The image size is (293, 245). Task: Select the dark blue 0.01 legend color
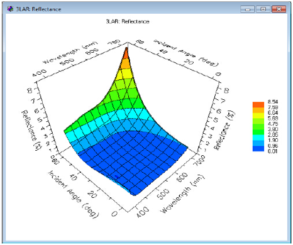coord(258,149)
